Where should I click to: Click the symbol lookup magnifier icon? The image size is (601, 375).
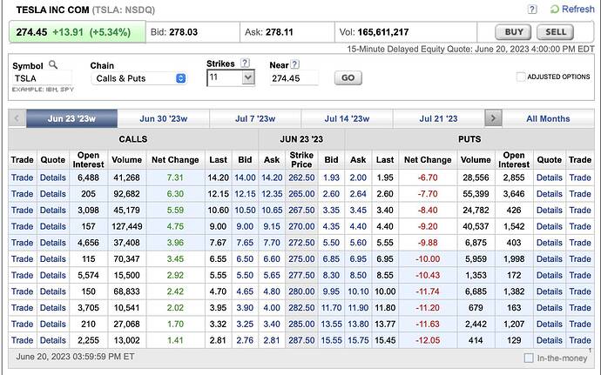click(x=53, y=64)
